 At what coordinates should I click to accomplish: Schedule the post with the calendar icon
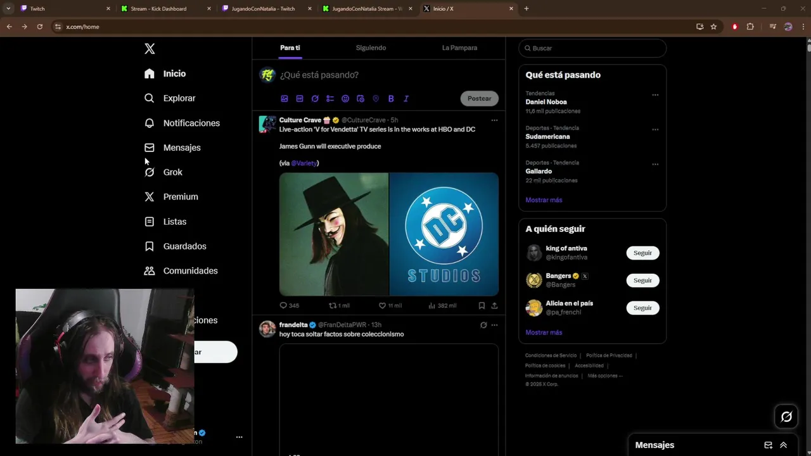pos(361,99)
